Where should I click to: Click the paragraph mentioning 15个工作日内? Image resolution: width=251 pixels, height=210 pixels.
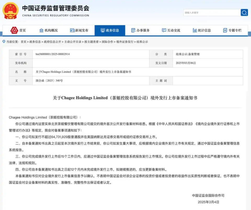(x=124, y=160)
